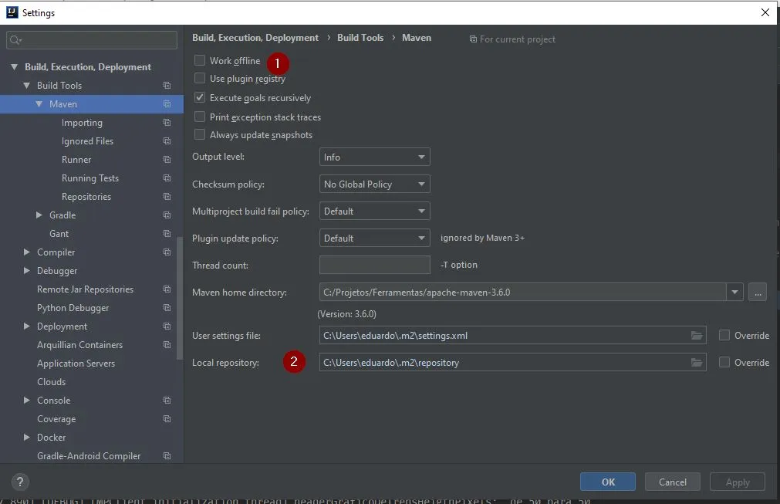The width and height of the screenshot is (780, 504).
Task: Close the Settings dialog
Action: point(765,12)
